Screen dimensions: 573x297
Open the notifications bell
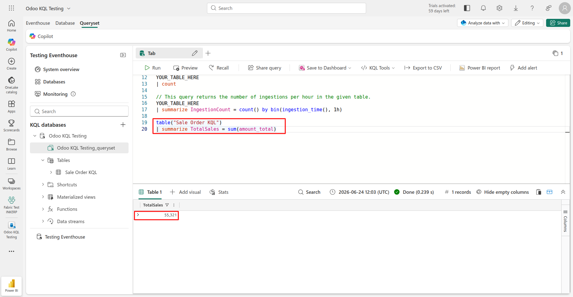tap(483, 8)
